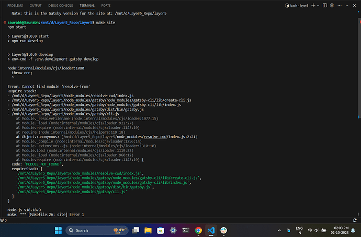Click 'Node.js v18.18.0' line

click(24, 210)
